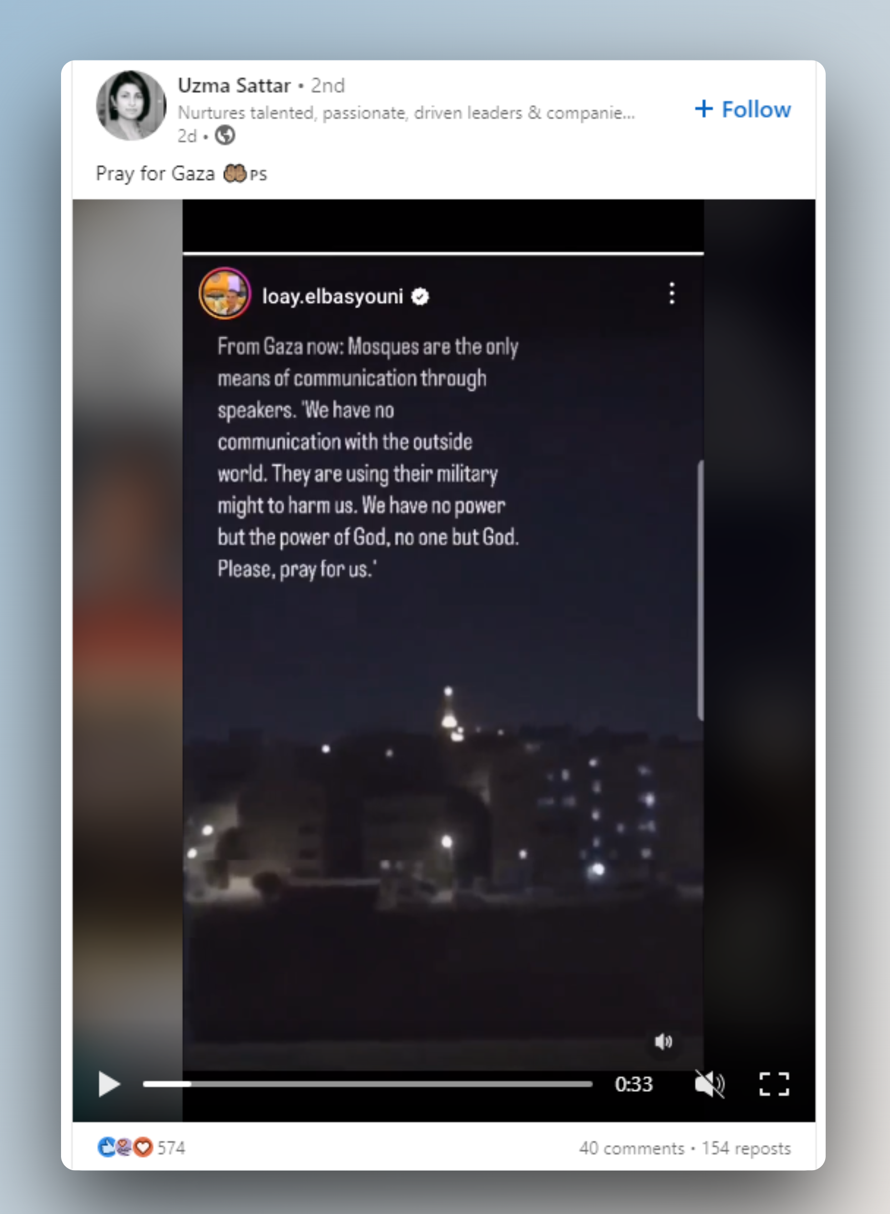
Task: Unmute the video with the crossed speaker icon
Action: pos(710,1084)
